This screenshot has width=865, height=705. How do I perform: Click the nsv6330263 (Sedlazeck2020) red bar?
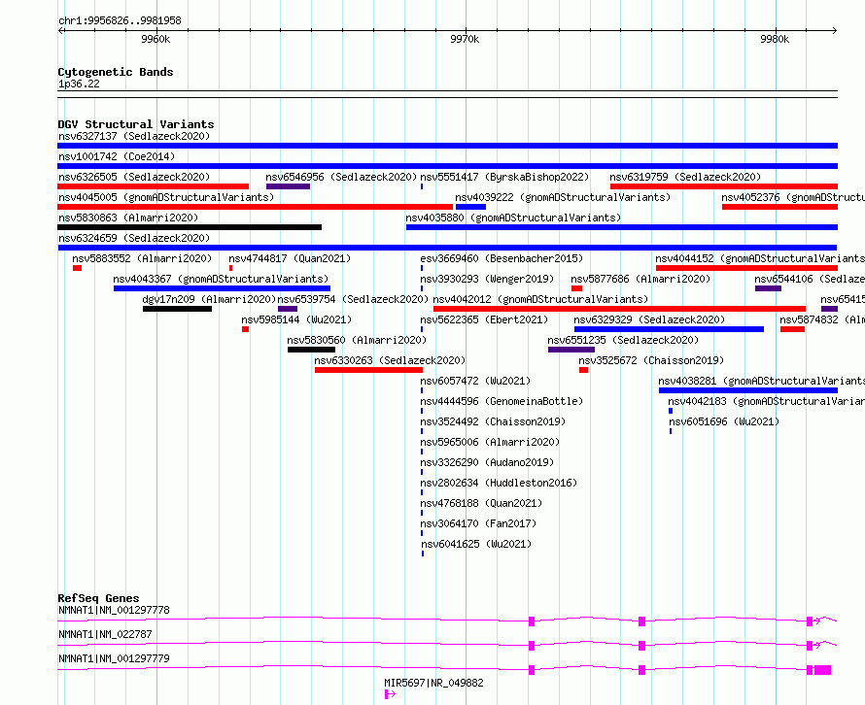(x=368, y=370)
